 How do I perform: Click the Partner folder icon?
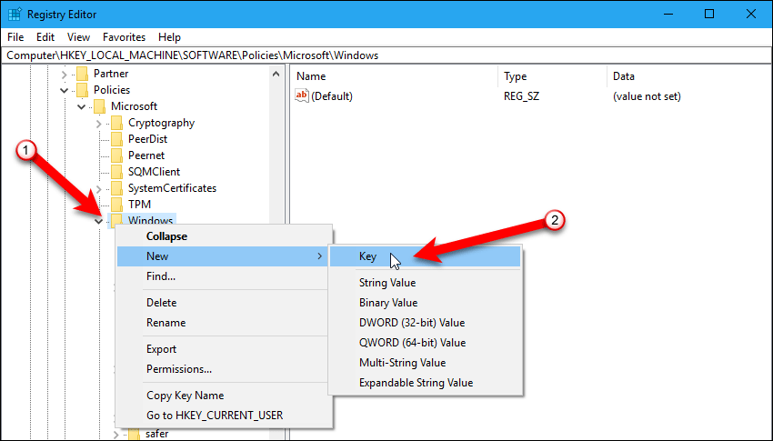81,74
